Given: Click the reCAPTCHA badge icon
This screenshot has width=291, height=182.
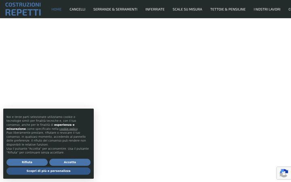Looking at the screenshot, I should coord(284,173).
